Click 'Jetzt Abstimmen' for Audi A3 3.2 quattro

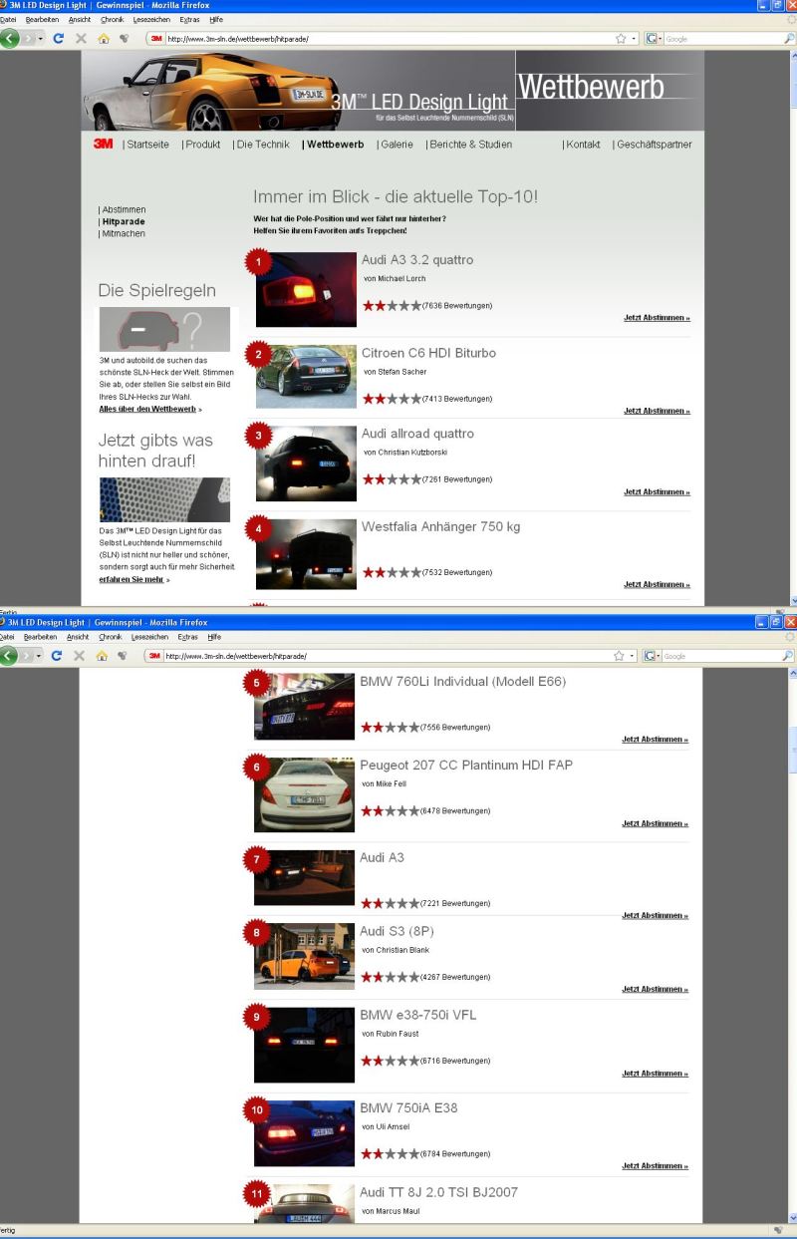click(x=657, y=318)
